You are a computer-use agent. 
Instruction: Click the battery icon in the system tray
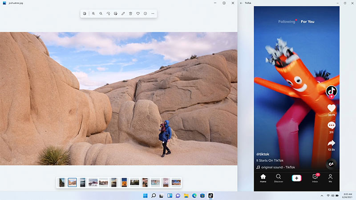coord(337,196)
